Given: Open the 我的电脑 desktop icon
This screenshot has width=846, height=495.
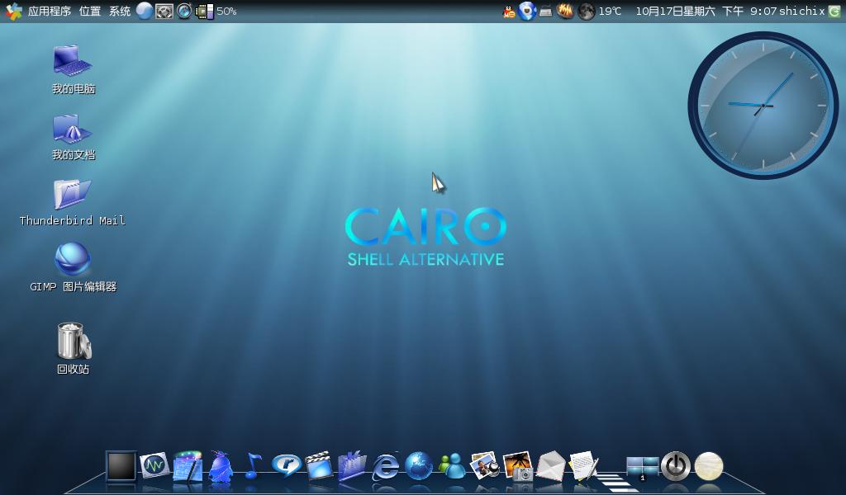Looking at the screenshot, I should 74,70.
